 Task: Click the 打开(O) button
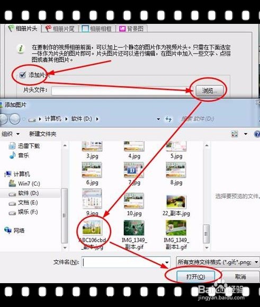[196, 277]
